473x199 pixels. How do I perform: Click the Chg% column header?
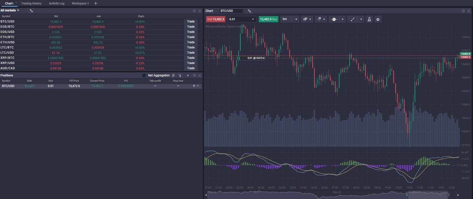[141, 16]
